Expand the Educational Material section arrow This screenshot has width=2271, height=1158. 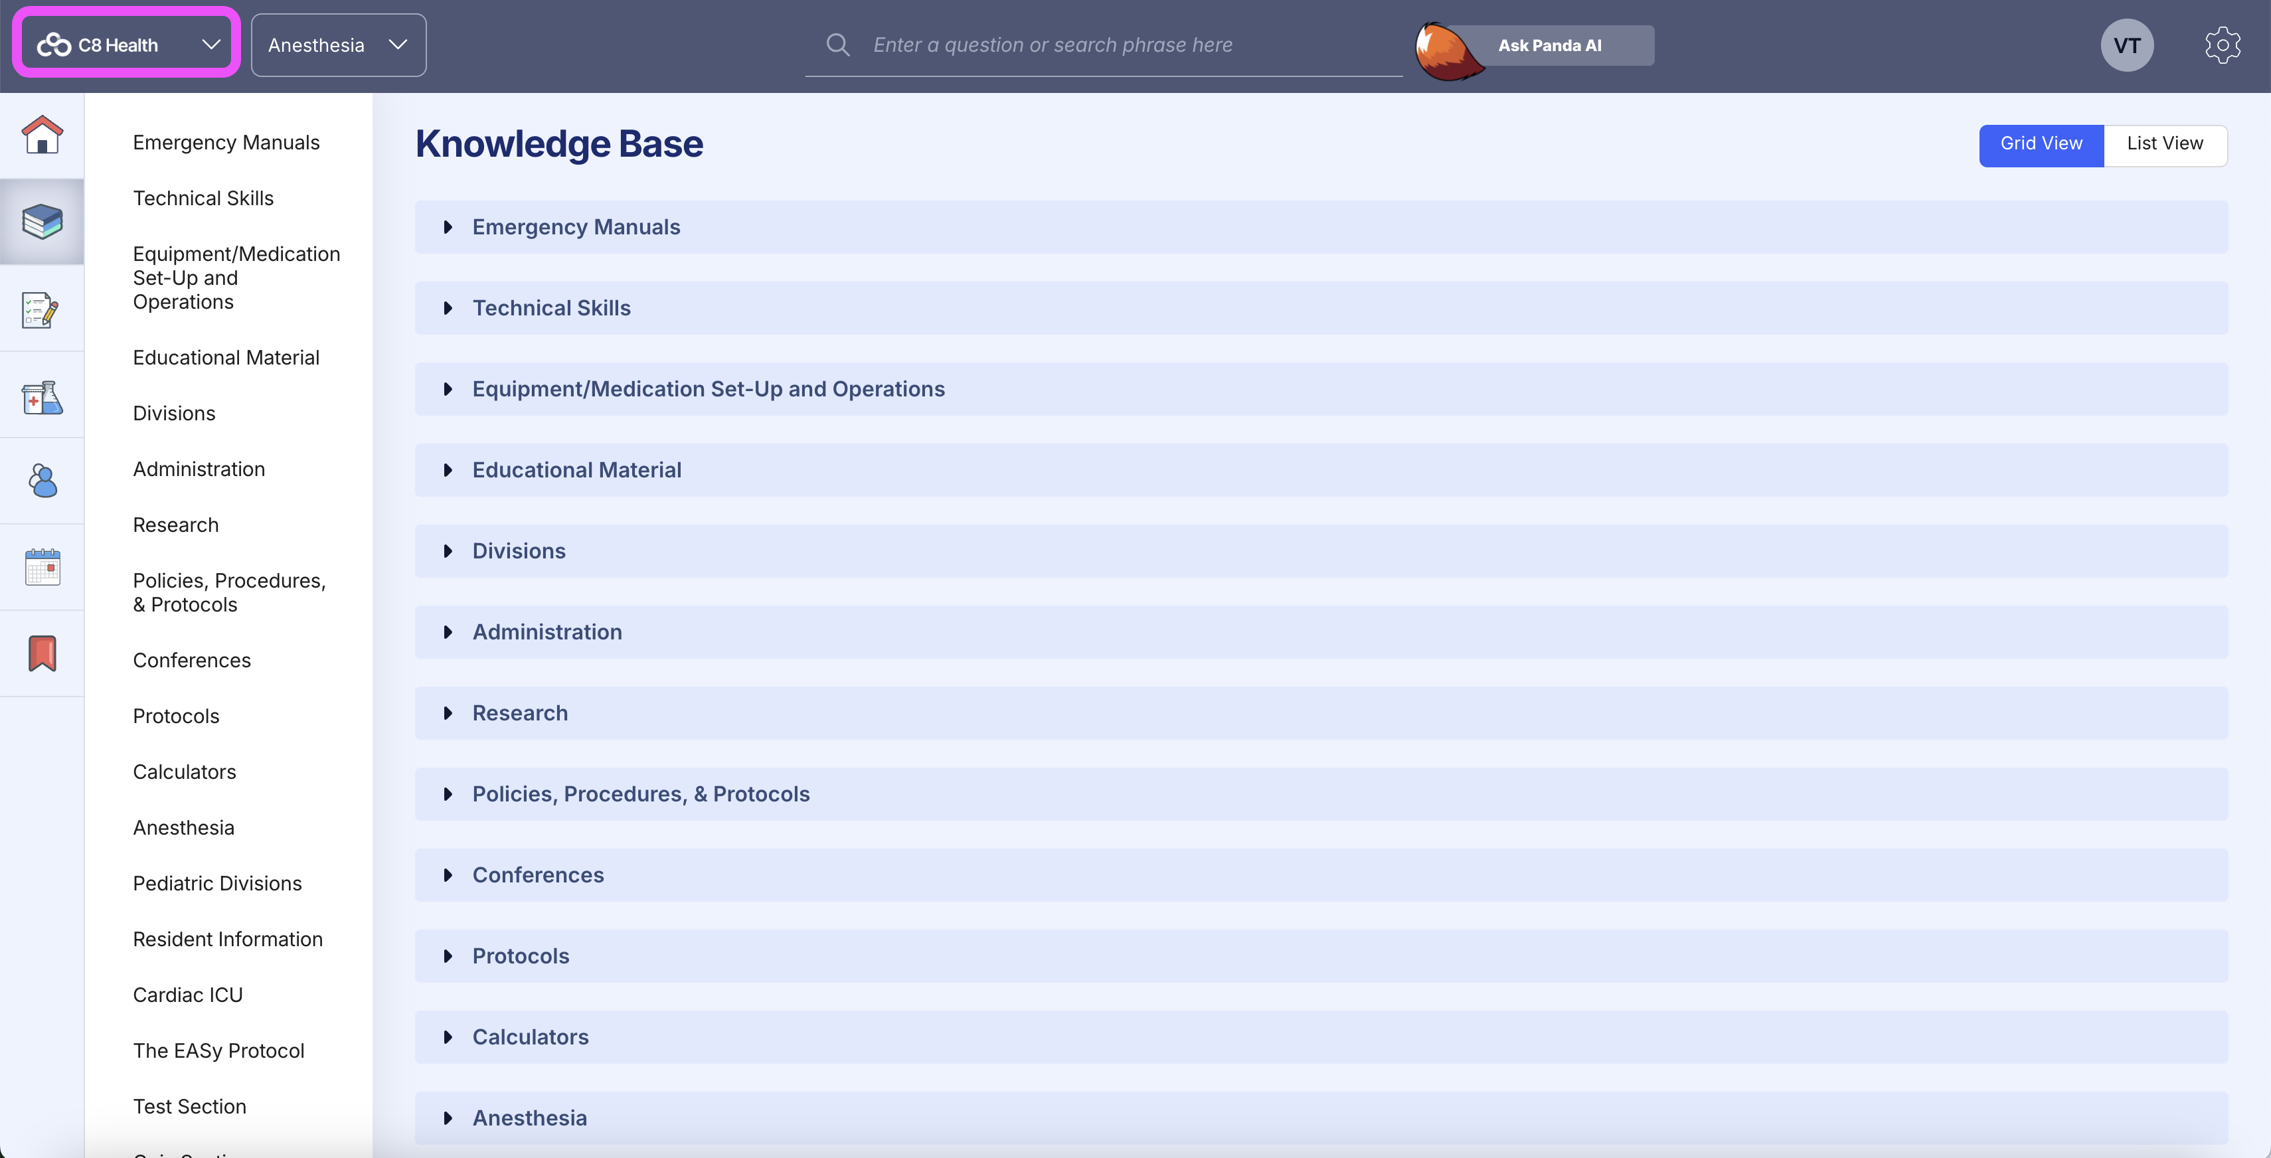pyautogui.click(x=448, y=471)
